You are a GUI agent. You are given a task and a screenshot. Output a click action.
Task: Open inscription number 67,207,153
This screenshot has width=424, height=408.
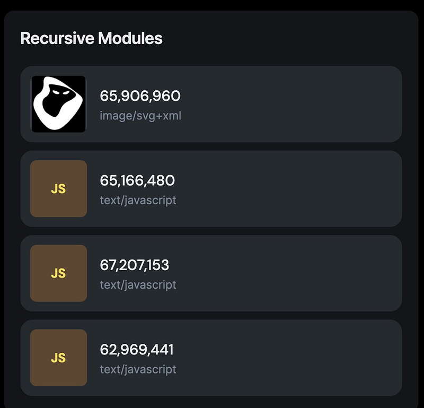(x=135, y=265)
